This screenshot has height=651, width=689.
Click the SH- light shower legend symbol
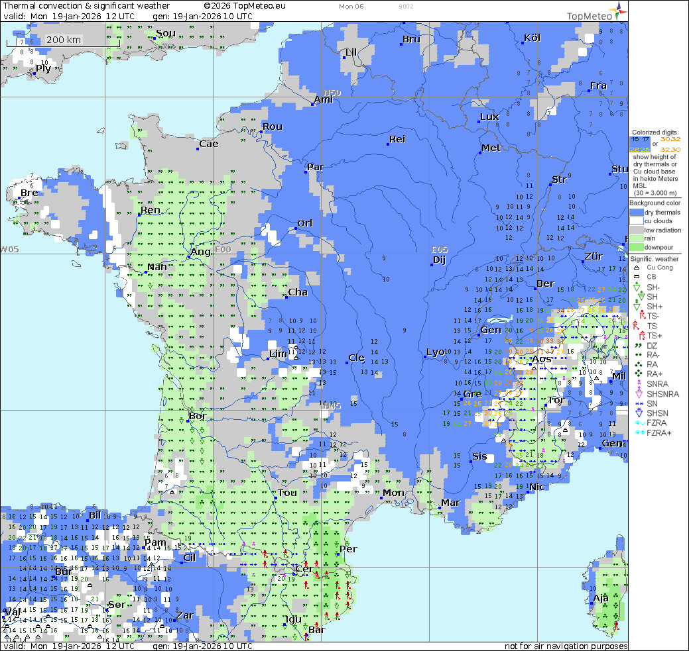pyautogui.click(x=636, y=287)
